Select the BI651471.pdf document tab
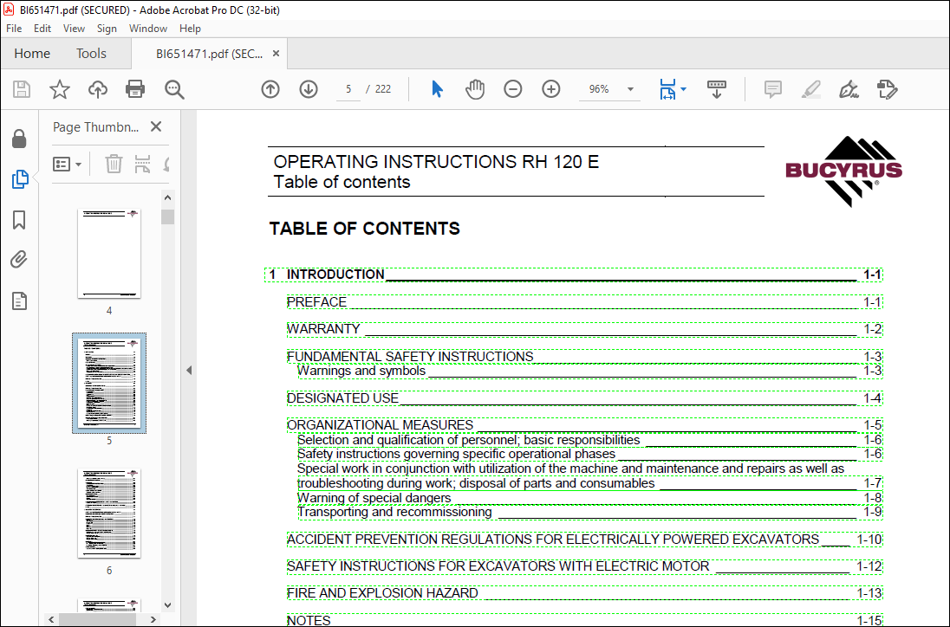950x627 pixels. pyautogui.click(x=210, y=53)
